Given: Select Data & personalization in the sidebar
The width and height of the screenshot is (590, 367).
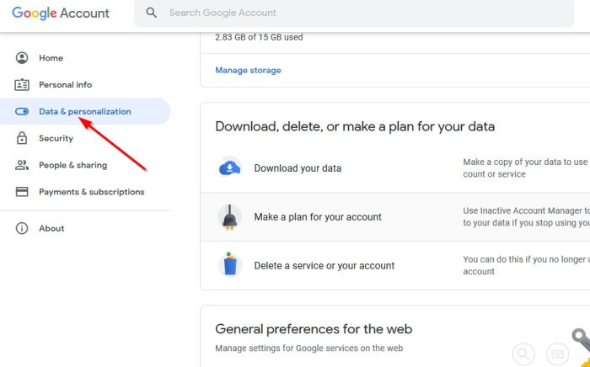Looking at the screenshot, I should click(x=85, y=112).
